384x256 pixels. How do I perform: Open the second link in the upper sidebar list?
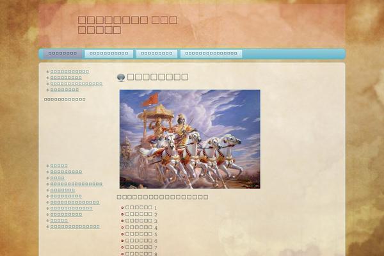(x=66, y=77)
